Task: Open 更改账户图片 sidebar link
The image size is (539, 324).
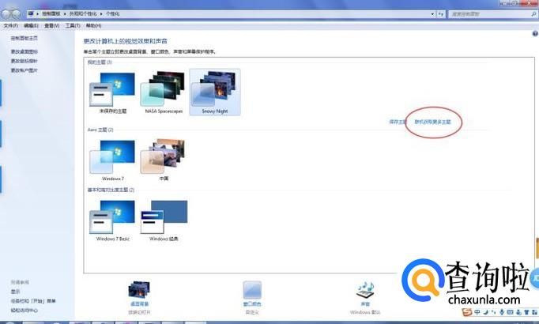Action: pos(24,70)
